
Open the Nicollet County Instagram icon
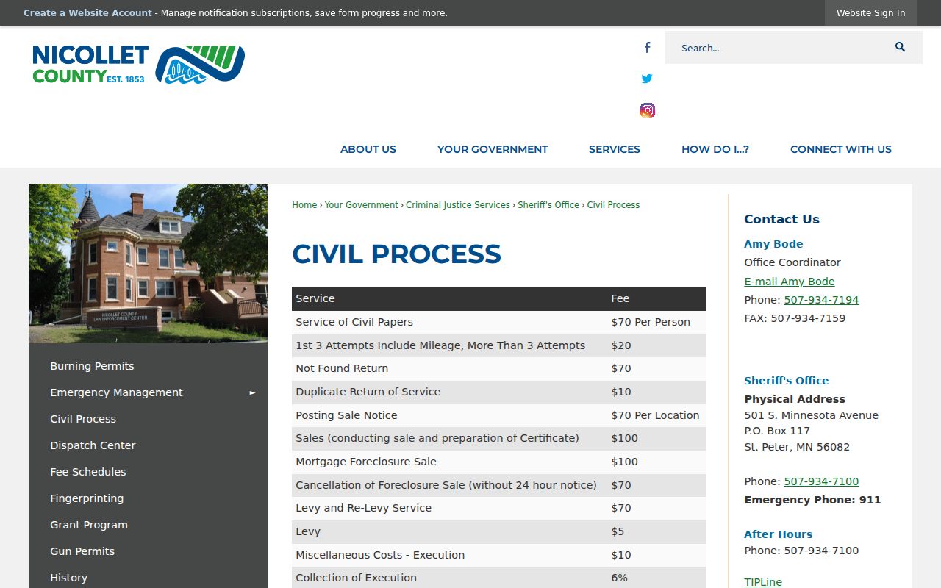(x=648, y=110)
